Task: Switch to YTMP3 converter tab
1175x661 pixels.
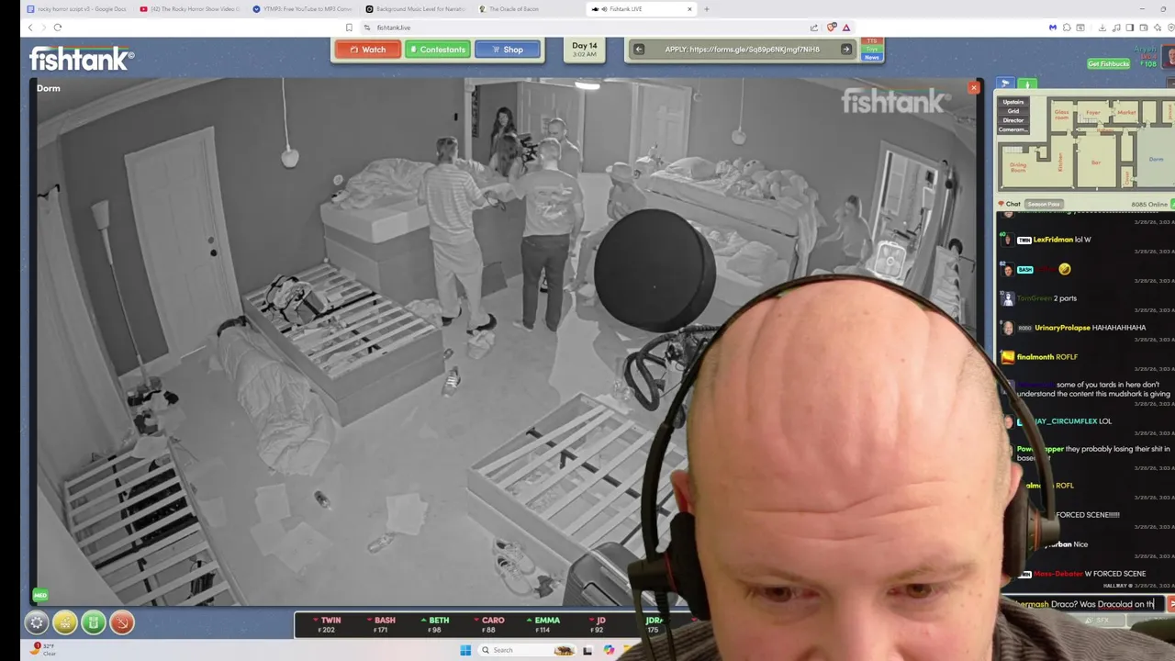Action: [303, 9]
